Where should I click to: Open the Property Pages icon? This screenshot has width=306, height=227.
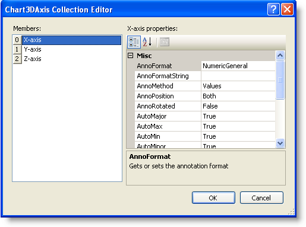click(x=165, y=42)
